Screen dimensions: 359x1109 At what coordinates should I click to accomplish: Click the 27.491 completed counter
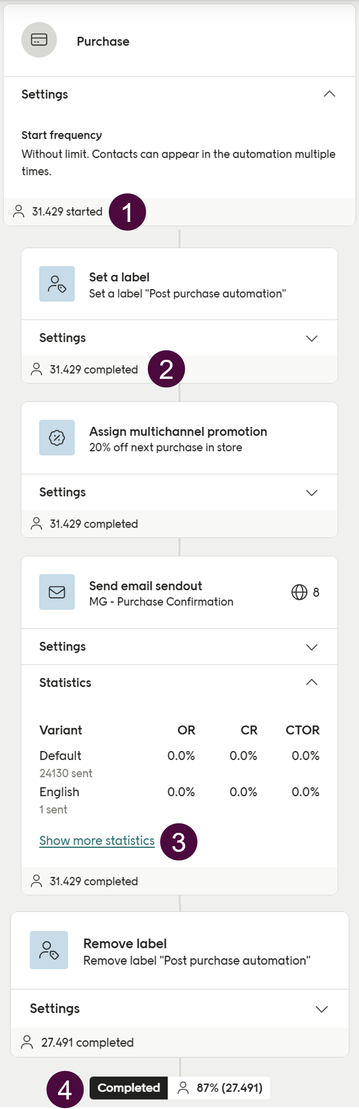tap(87, 1042)
